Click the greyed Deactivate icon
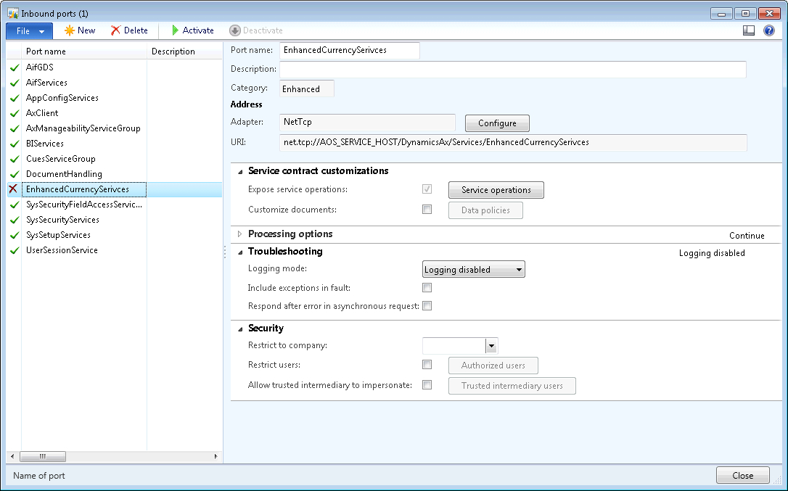The width and height of the screenshot is (788, 491). point(234,30)
